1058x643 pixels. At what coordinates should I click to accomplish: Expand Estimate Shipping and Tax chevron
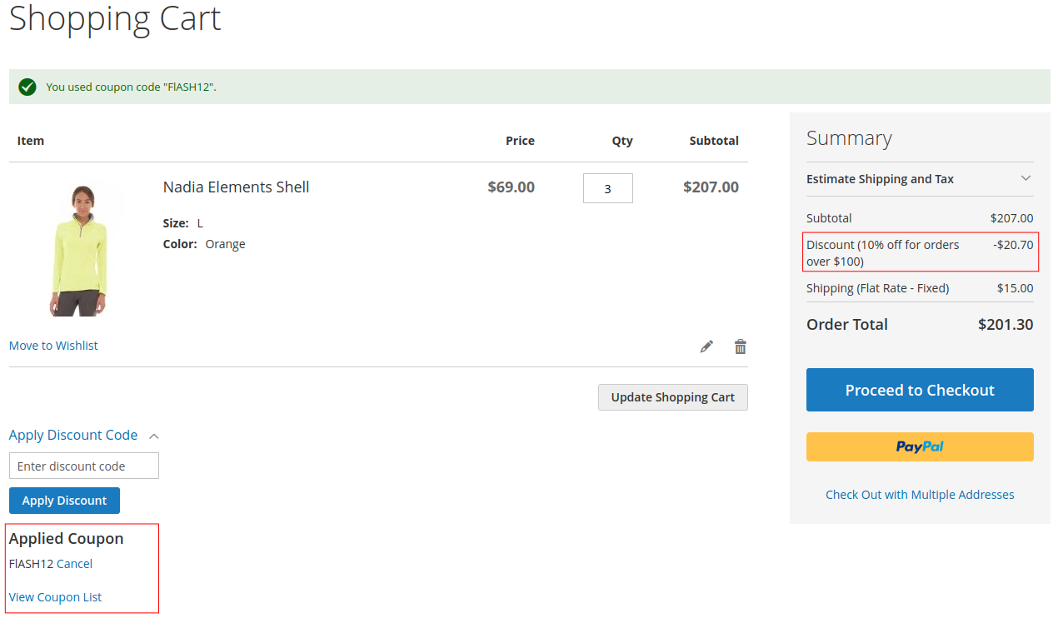click(1026, 178)
